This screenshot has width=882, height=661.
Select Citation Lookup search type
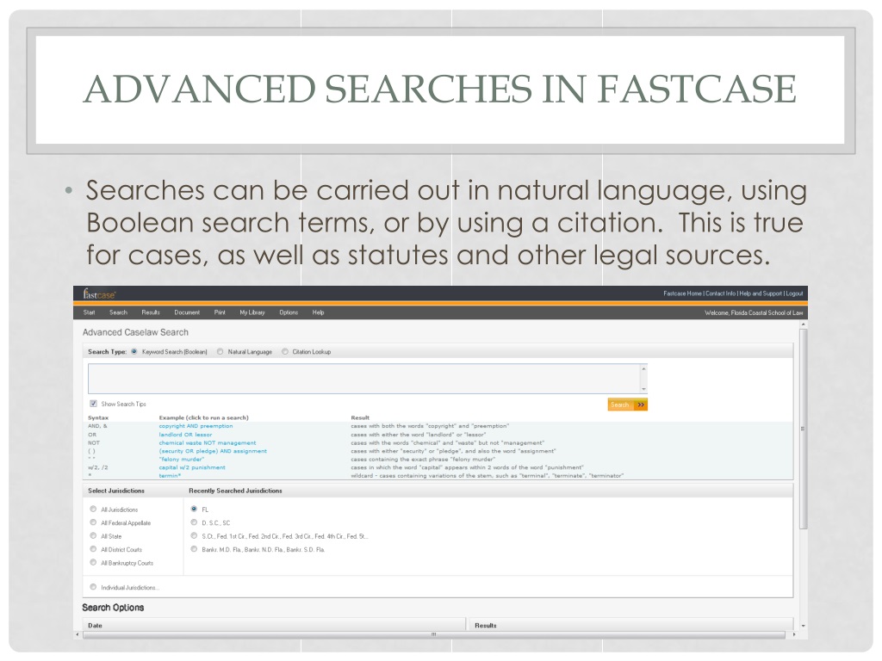tap(284, 352)
